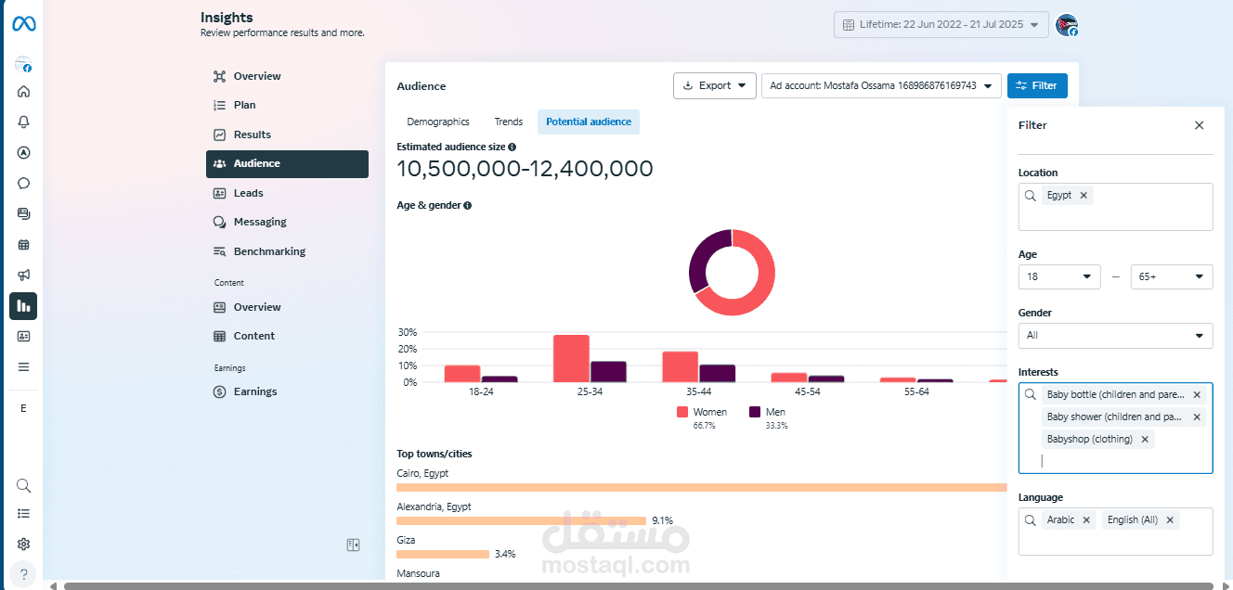Image resolution: width=1233 pixels, height=590 pixels.
Task: Click the Export button
Action: click(715, 85)
